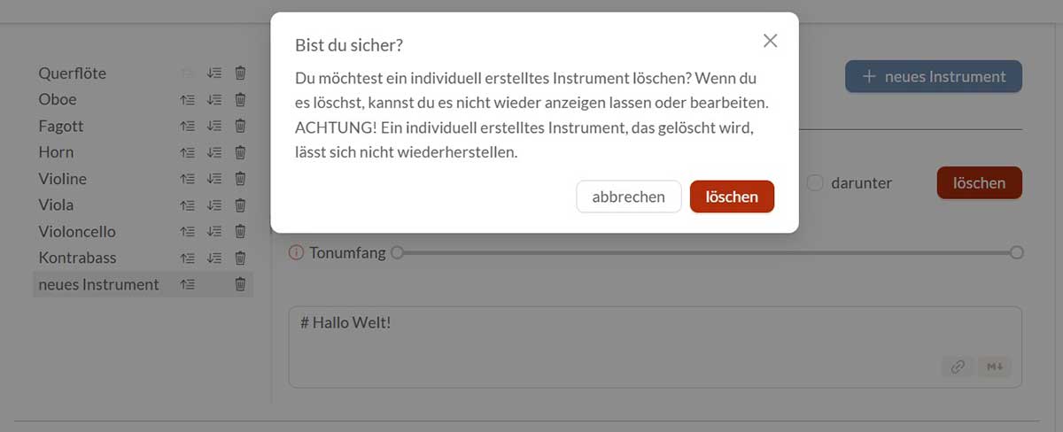Click into the "# Hallo Welt!" text field
The height and width of the screenshot is (432, 1063).
tap(620, 341)
